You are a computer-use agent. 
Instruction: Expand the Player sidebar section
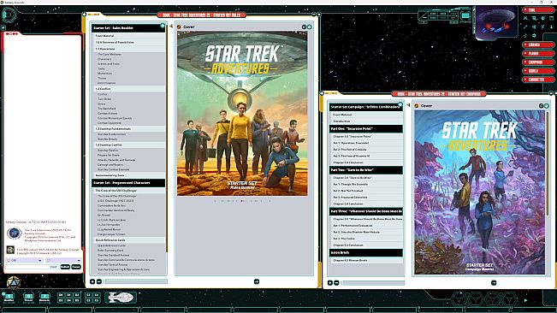coord(538,54)
